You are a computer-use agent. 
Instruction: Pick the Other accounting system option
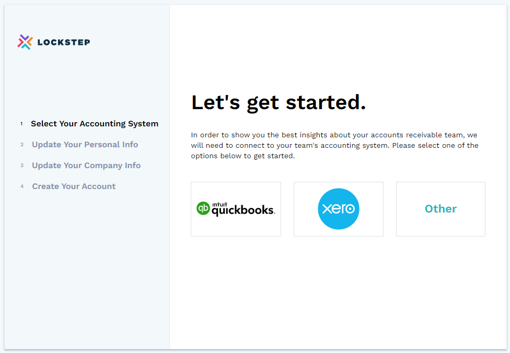[x=441, y=209]
